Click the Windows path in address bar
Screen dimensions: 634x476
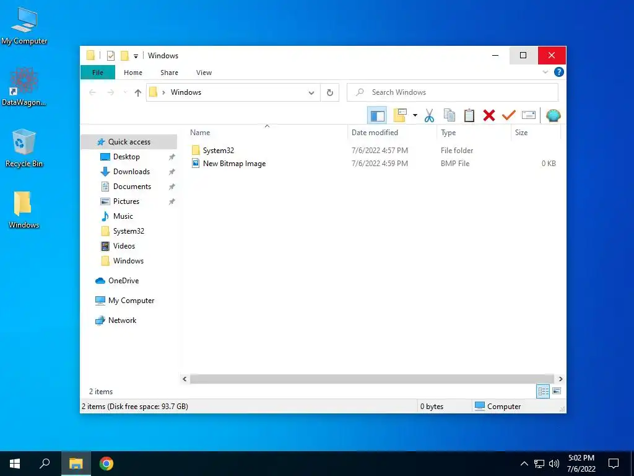point(186,92)
